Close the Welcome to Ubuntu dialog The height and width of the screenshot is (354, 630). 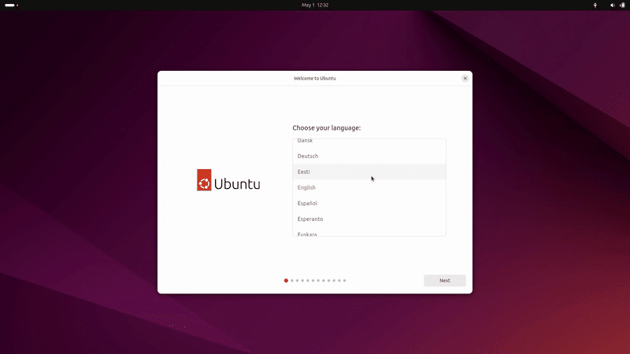tap(465, 78)
